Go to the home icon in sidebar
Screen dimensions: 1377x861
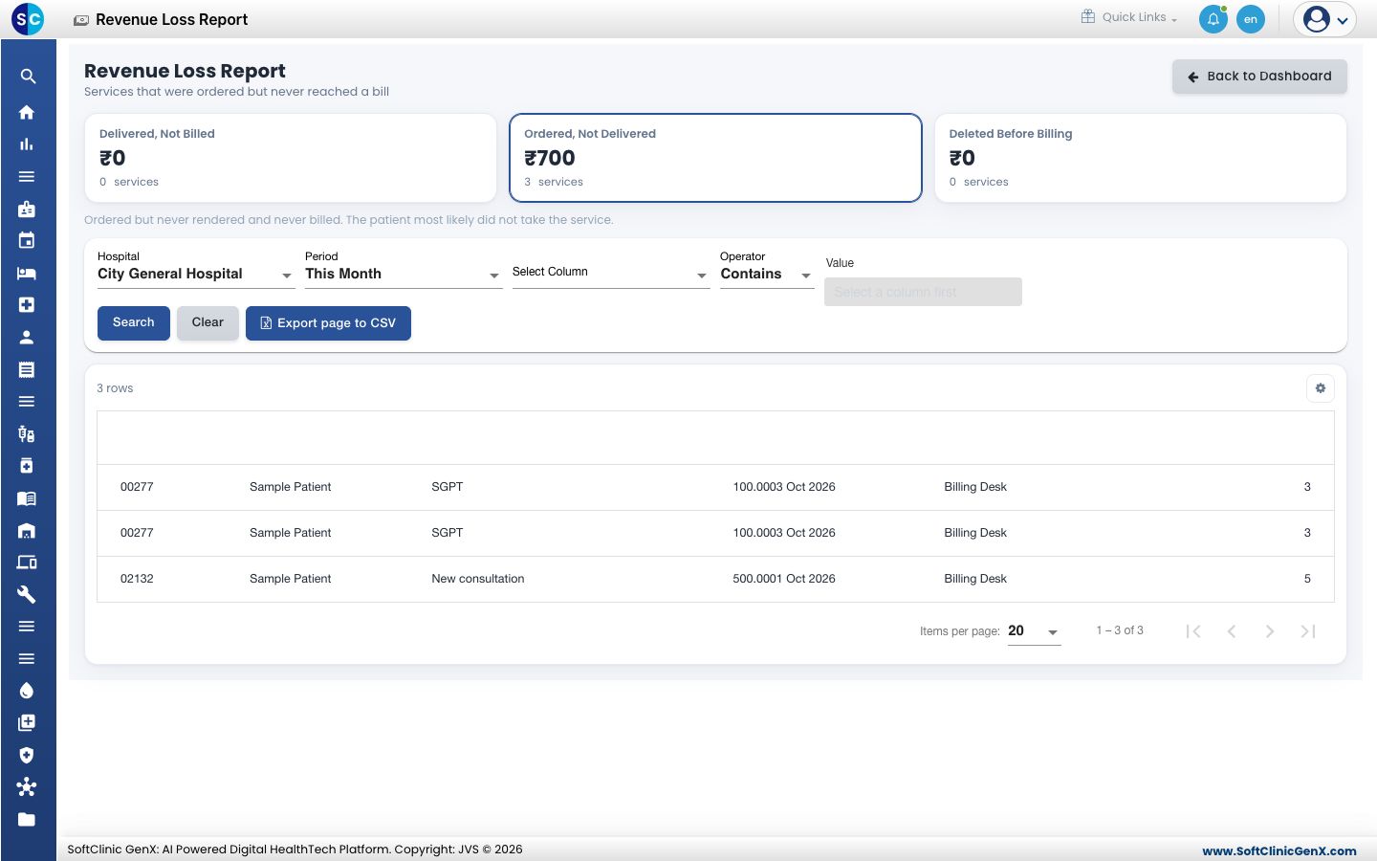[27, 112]
